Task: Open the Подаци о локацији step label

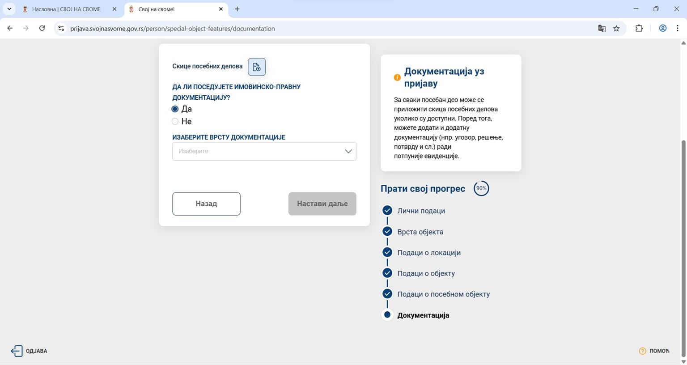Action: click(429, 253)
